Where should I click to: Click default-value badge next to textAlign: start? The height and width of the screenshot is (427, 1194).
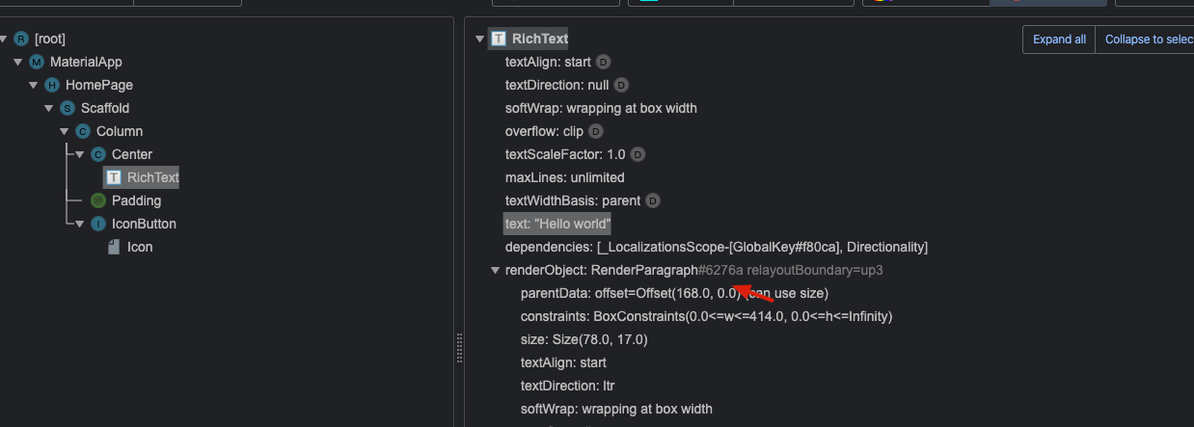(x=603, y=62)
